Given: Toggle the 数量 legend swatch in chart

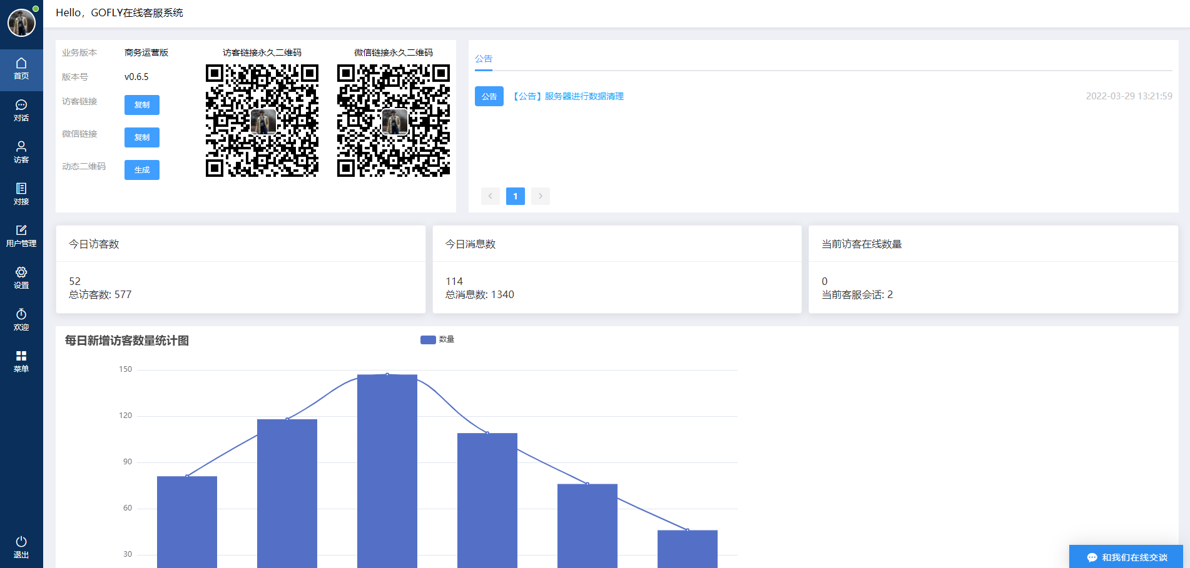Looking at the screenshot, I should 428,340.
